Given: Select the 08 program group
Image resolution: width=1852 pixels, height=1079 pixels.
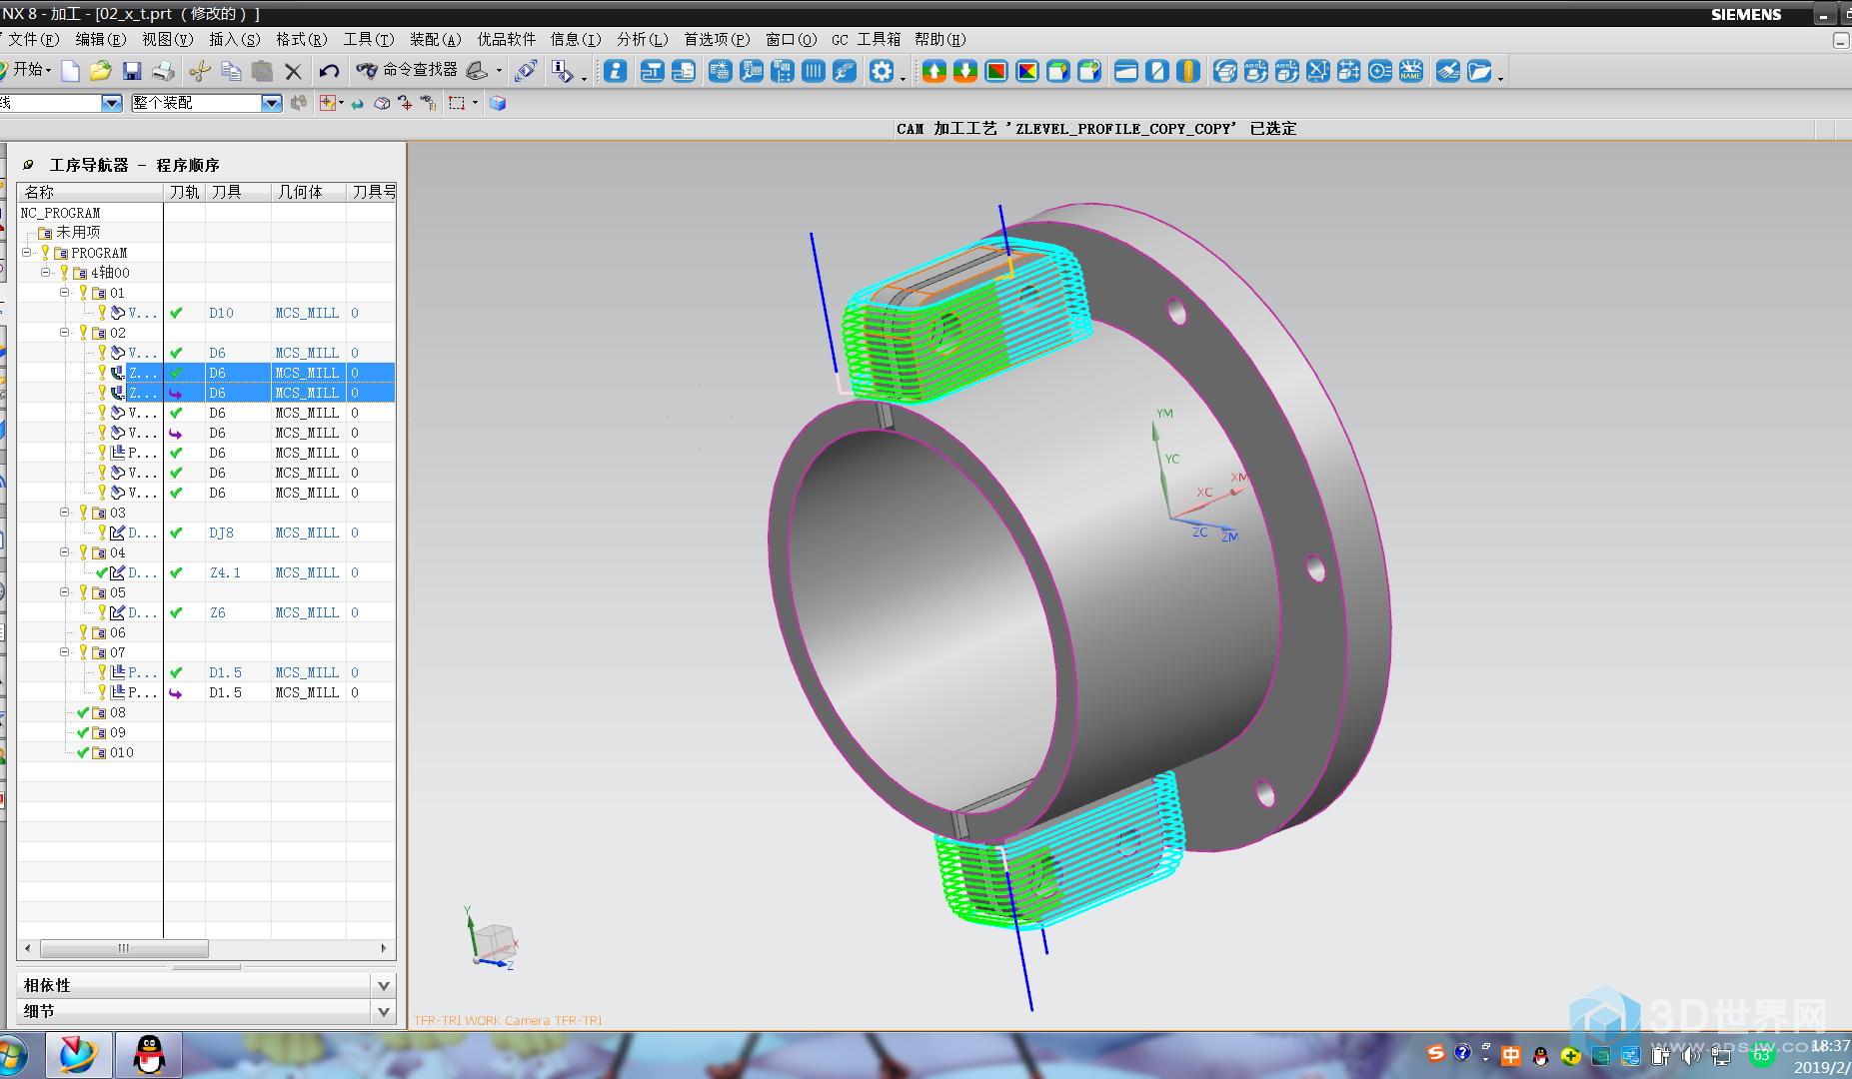Looking at the screenshot, I should pos(118,712).
